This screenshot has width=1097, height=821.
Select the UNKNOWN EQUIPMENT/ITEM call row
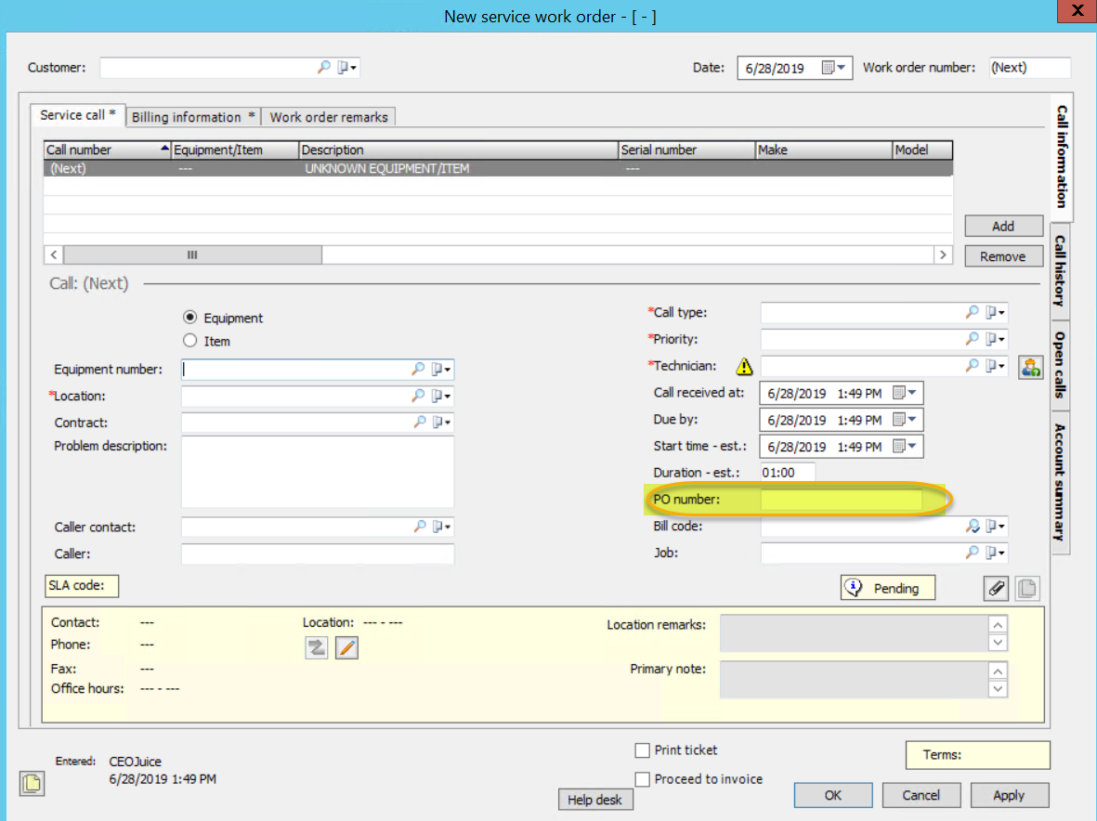tap(498, 168)
